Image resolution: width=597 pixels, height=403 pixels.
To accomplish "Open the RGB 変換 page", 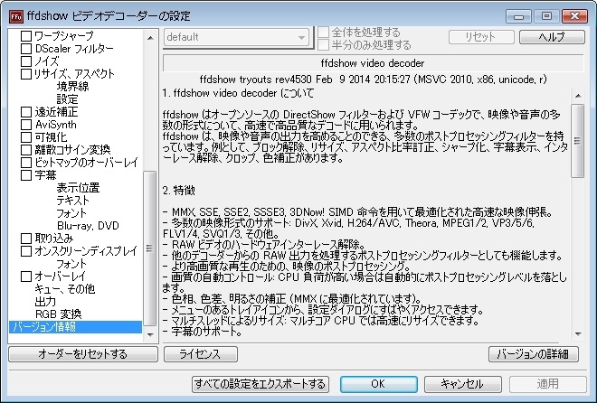I will [58, 314].
